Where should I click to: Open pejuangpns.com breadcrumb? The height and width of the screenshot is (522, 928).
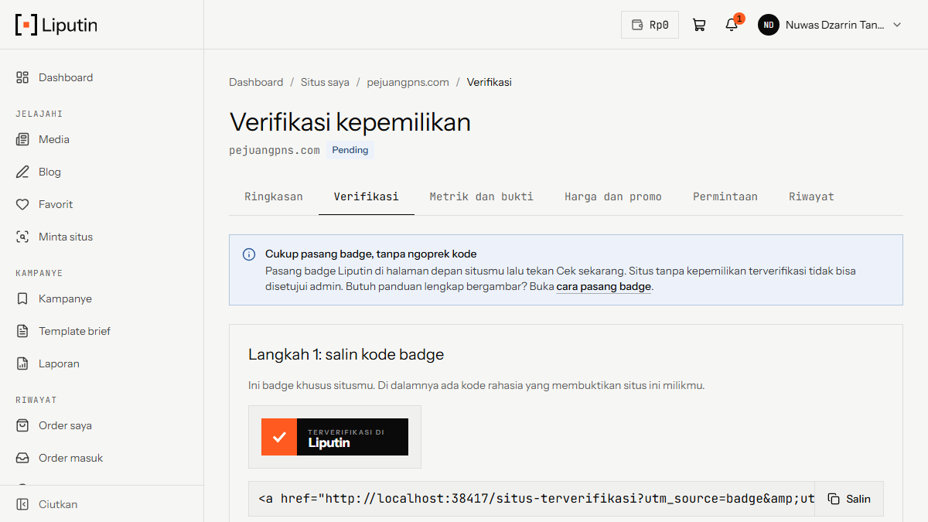(x=408, y=82)
